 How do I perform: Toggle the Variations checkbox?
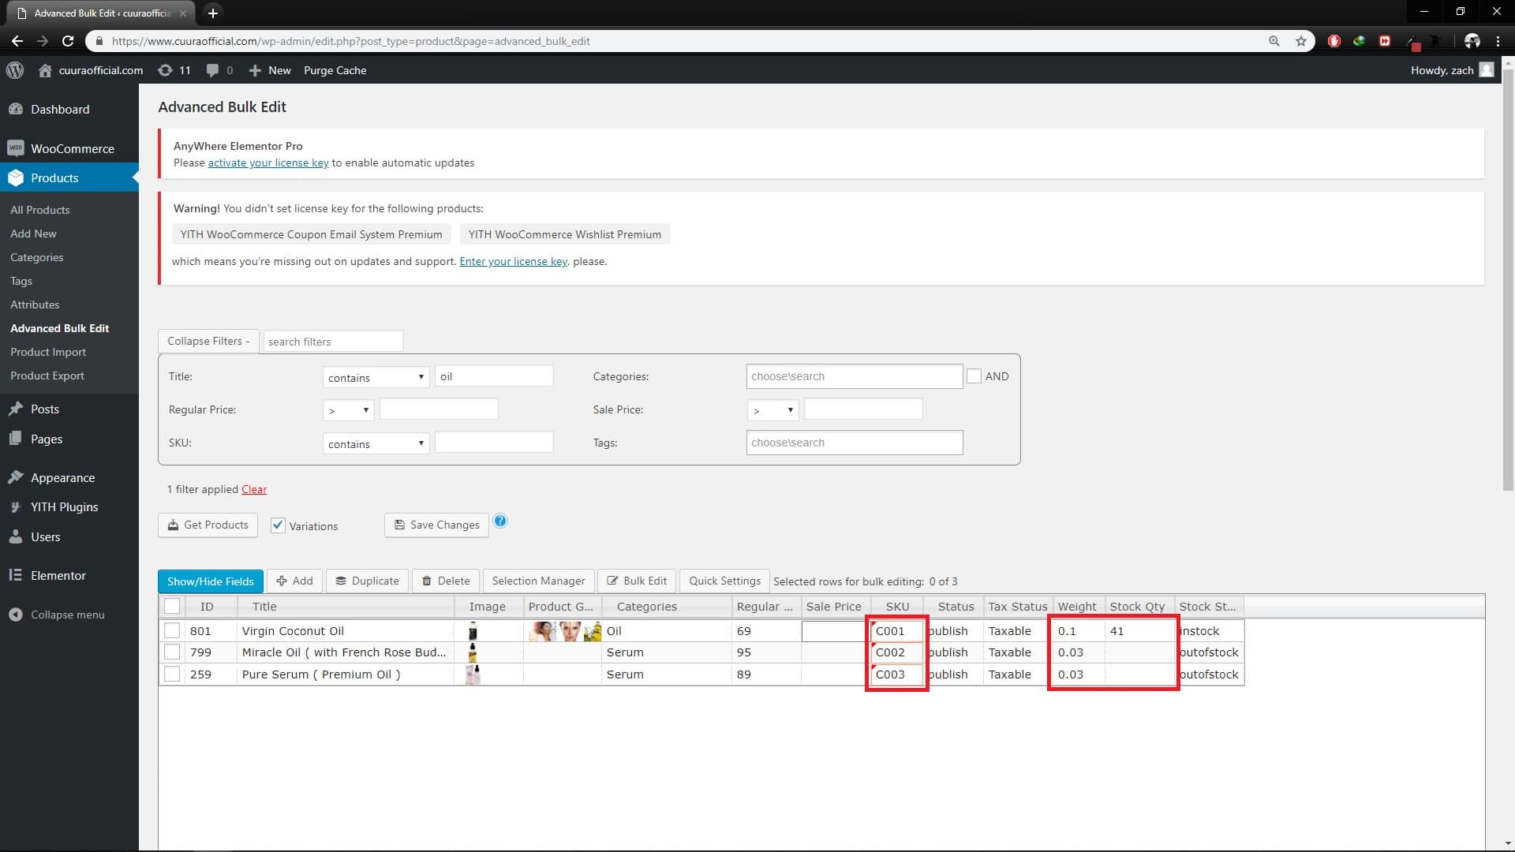[278, 525]
